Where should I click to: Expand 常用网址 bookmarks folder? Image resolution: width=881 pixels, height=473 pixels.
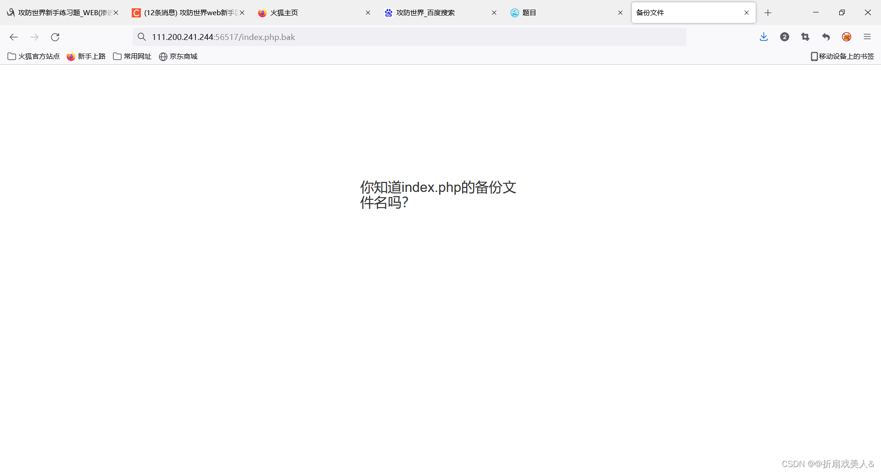[x=132, y=56]
